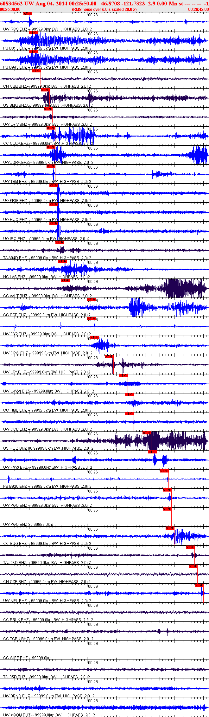Click the red pick marker on the TA J04D trace
This screenshot has width=209, height=717.
point(190,547)
